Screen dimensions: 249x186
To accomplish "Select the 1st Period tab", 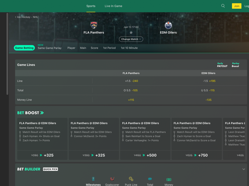I will coord(109,48).
